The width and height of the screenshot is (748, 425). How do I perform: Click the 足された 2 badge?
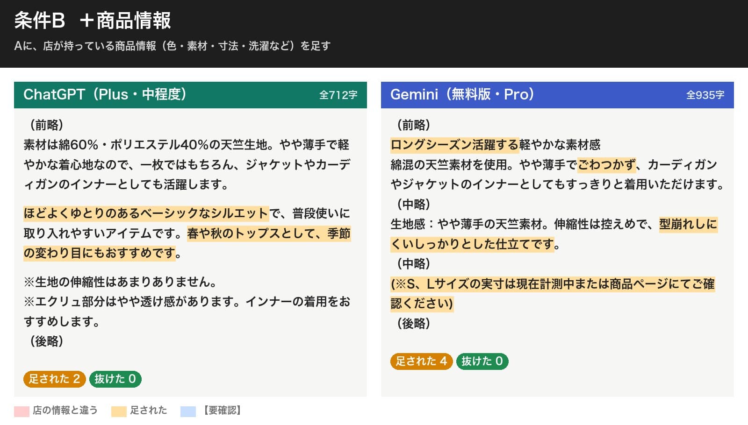tap(54, 379)
